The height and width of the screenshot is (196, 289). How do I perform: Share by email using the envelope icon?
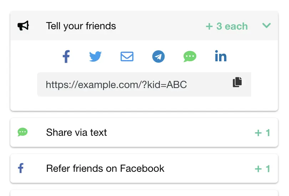click(127, 56)
